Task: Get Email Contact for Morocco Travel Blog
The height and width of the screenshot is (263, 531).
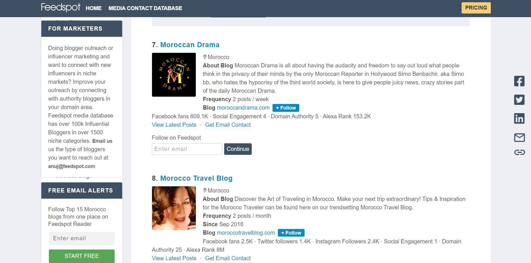Action: coord(228,259)
